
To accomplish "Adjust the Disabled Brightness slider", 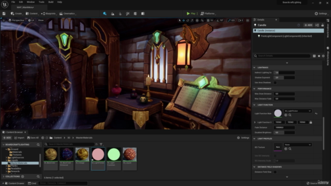I will click(284, 132).
